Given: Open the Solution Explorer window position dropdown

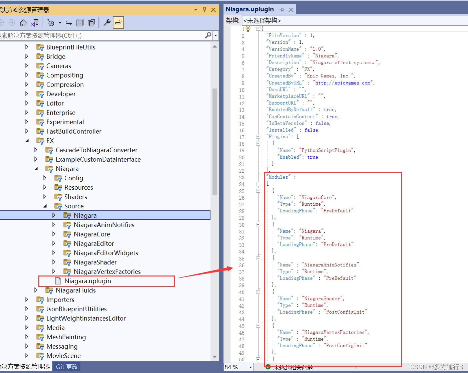Looking at the screenshot, I should (x=196, y=10).
